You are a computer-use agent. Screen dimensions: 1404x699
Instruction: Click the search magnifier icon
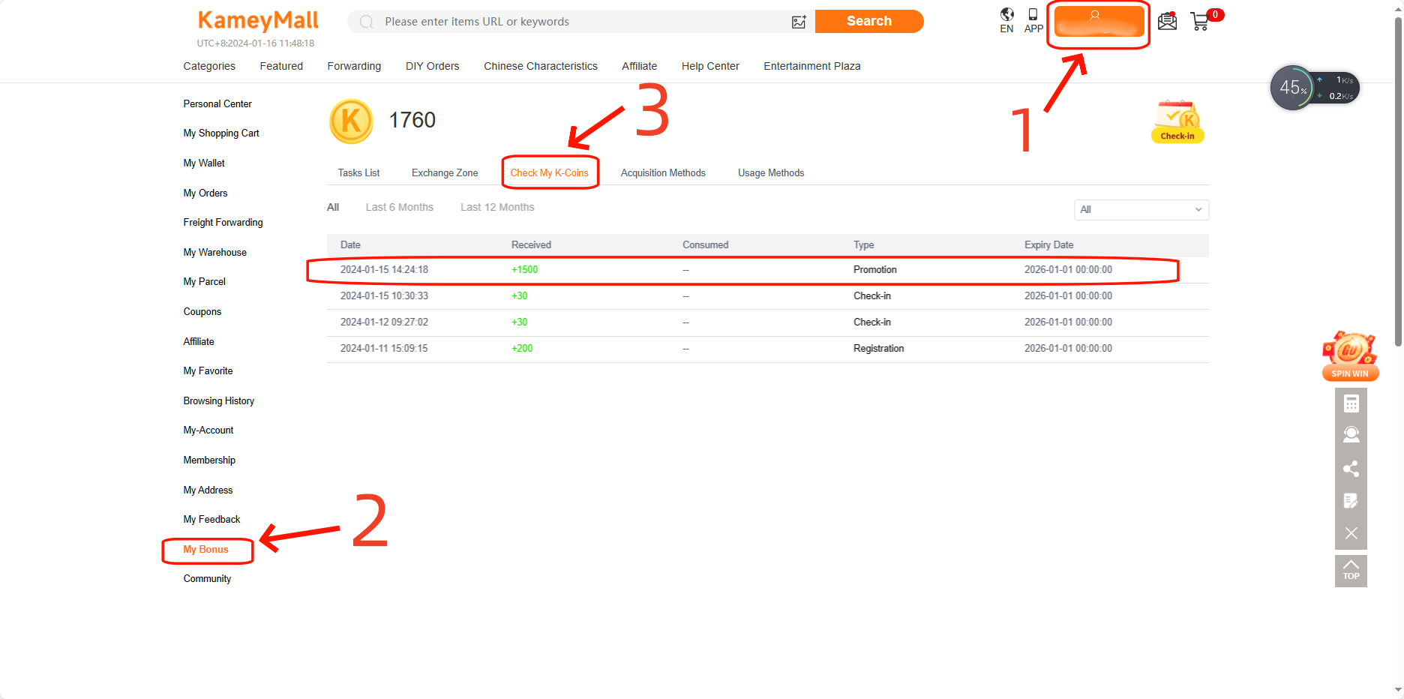(367, 22)
